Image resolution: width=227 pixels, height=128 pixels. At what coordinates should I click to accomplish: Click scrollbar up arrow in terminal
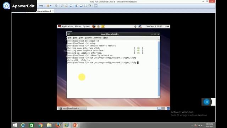[x=159, y=41]
